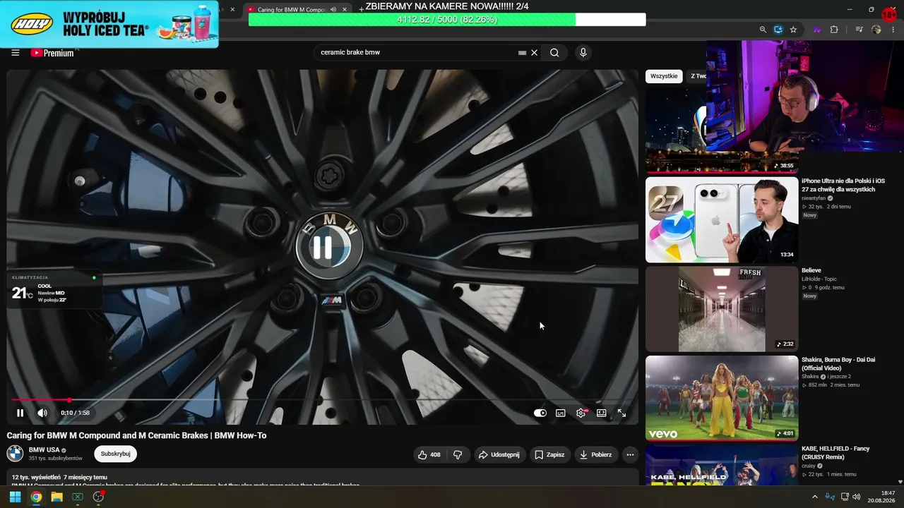Image resolution: width=904 pixels, height=508 pixels.
Task: Run search with the magnifier button
Action: coord(554,52)
